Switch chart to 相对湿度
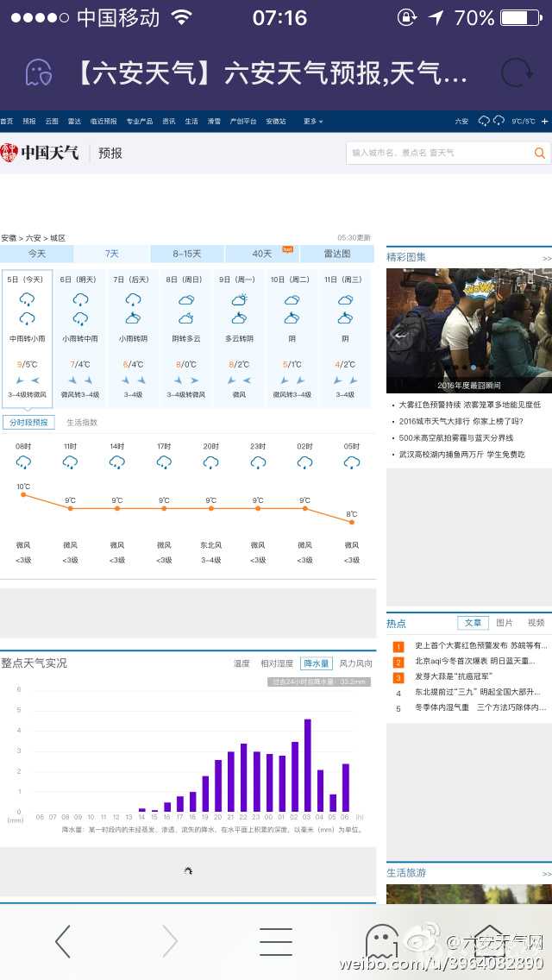This screenshot has width=552, height=980. tap(277, 663)
